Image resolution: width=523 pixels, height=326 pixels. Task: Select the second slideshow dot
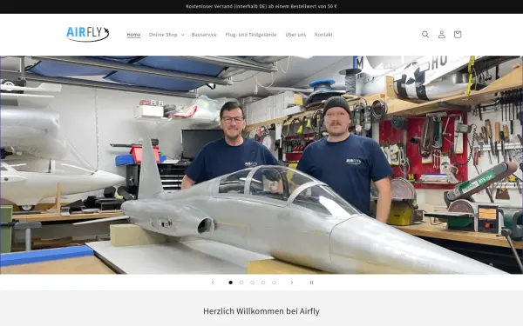[x=241, y=283]
